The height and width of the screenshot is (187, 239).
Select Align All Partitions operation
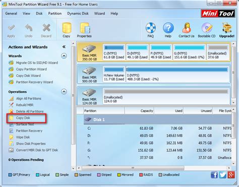tap(29, 99)
